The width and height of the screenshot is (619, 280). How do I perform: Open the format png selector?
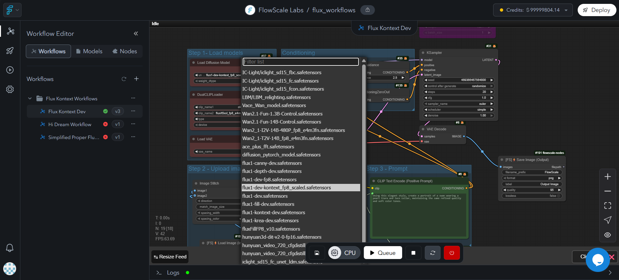pyautogui.click(x=532, y=178)
